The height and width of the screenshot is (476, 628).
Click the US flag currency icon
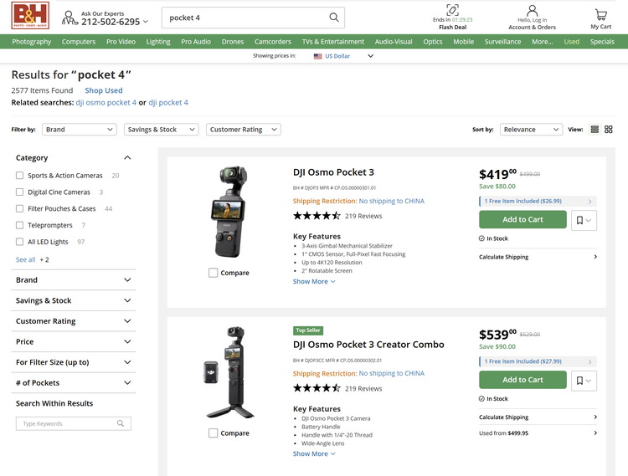click(x=317, y=56)
